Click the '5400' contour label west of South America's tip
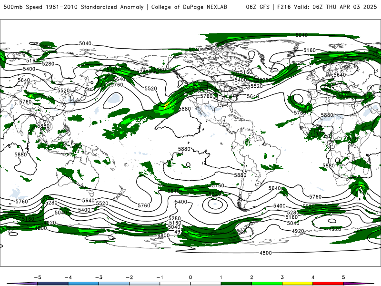Viewport: 381px width, 286px height. pyautogui.click(x=181, y=202)
